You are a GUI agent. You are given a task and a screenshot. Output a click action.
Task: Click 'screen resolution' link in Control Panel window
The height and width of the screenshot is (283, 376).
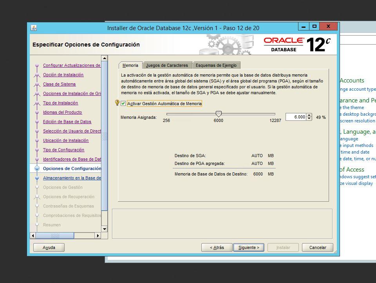click(357, 121)
